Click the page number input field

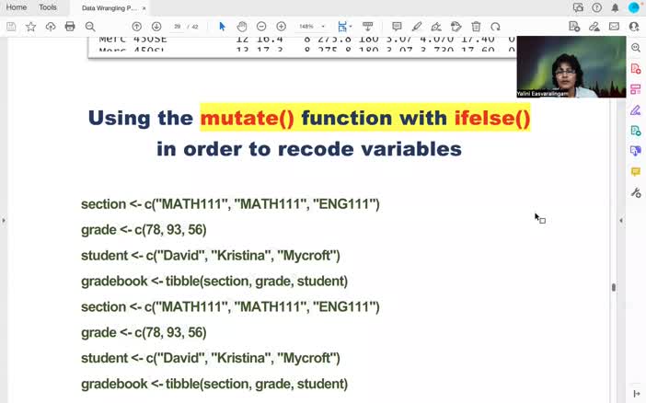point(179,27)
